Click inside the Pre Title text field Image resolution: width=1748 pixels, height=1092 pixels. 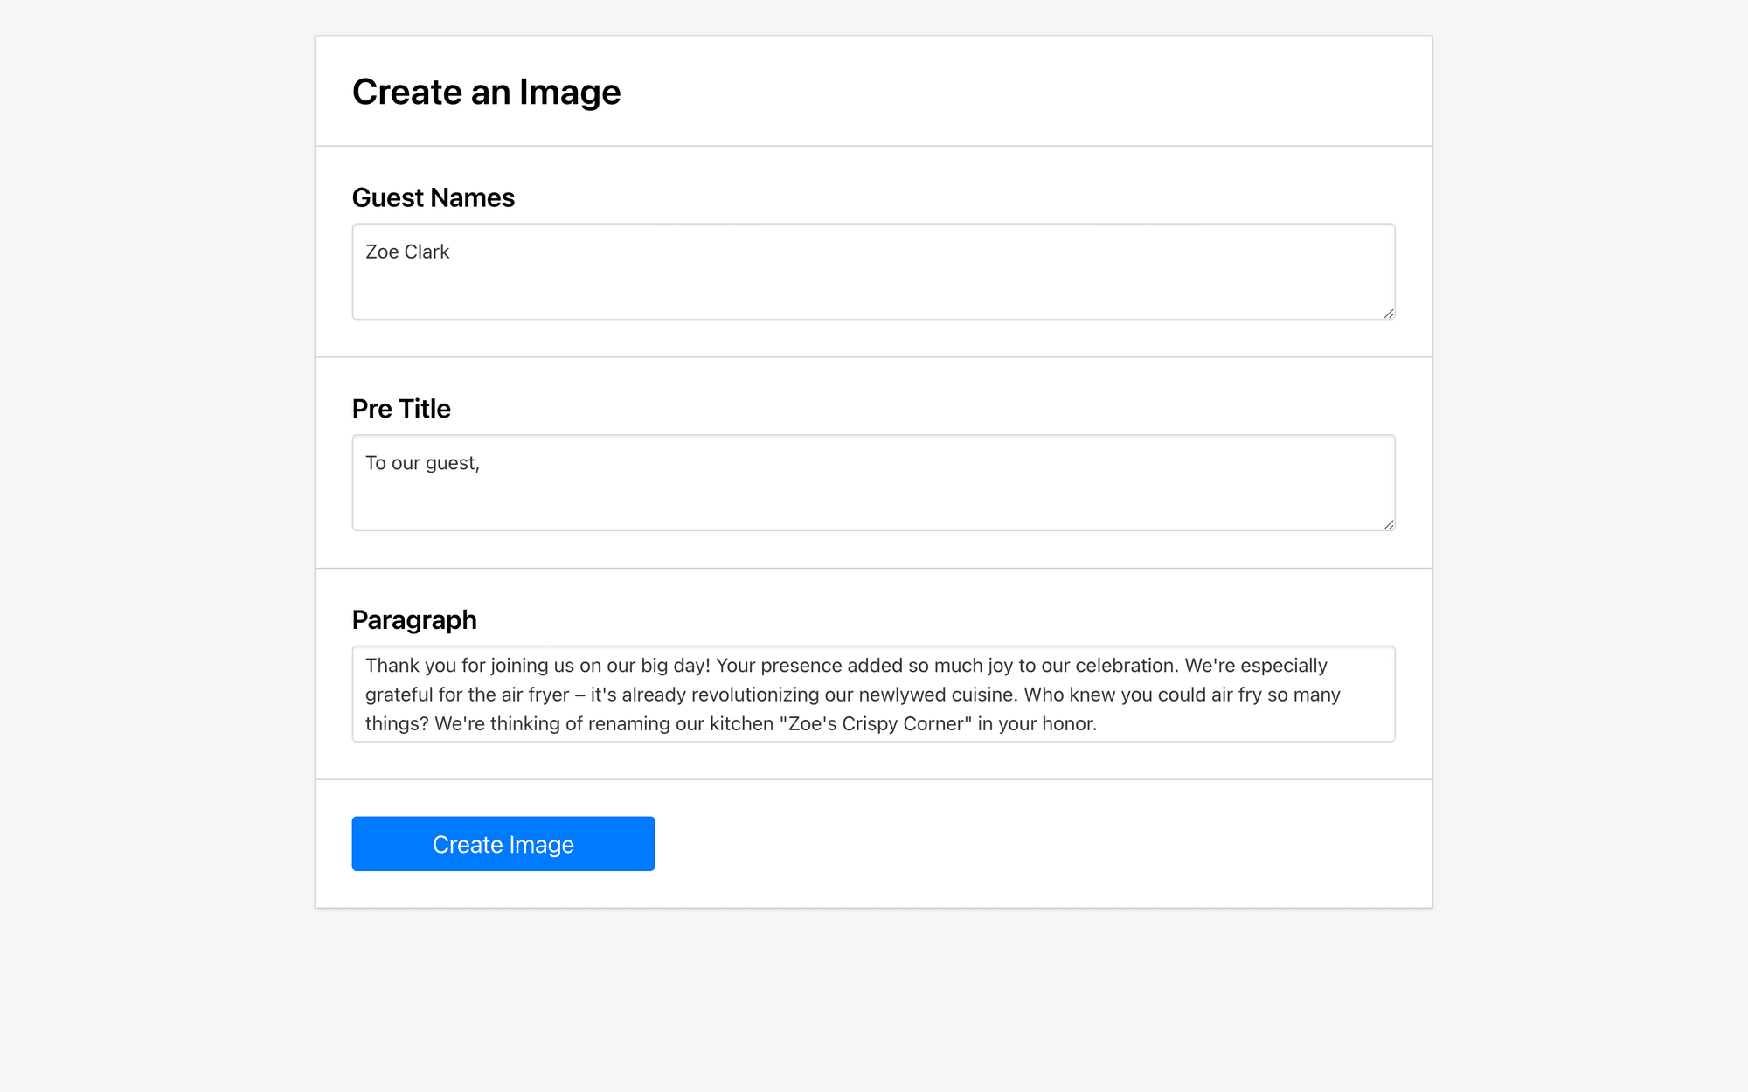pos(874,482)
